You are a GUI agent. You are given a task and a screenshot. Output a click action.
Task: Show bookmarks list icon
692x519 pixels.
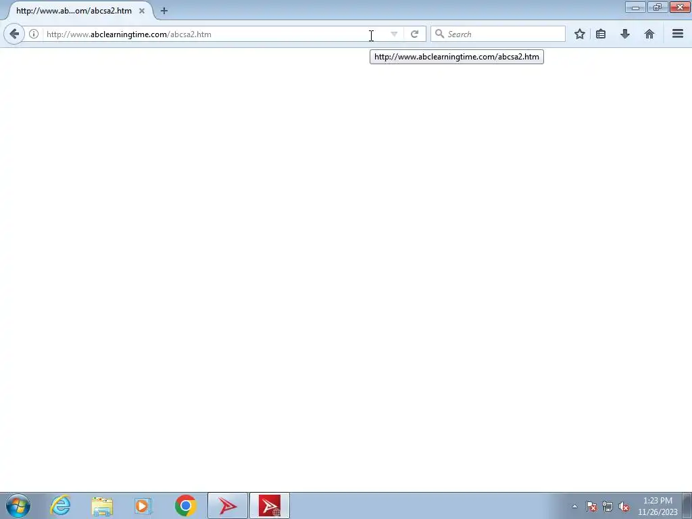(601, 34)
